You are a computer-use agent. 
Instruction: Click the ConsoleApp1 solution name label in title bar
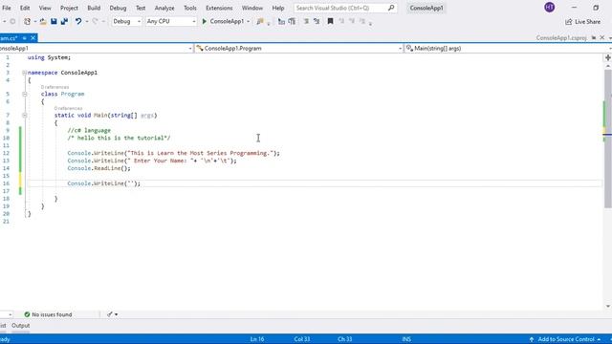(x=426, y=8)
